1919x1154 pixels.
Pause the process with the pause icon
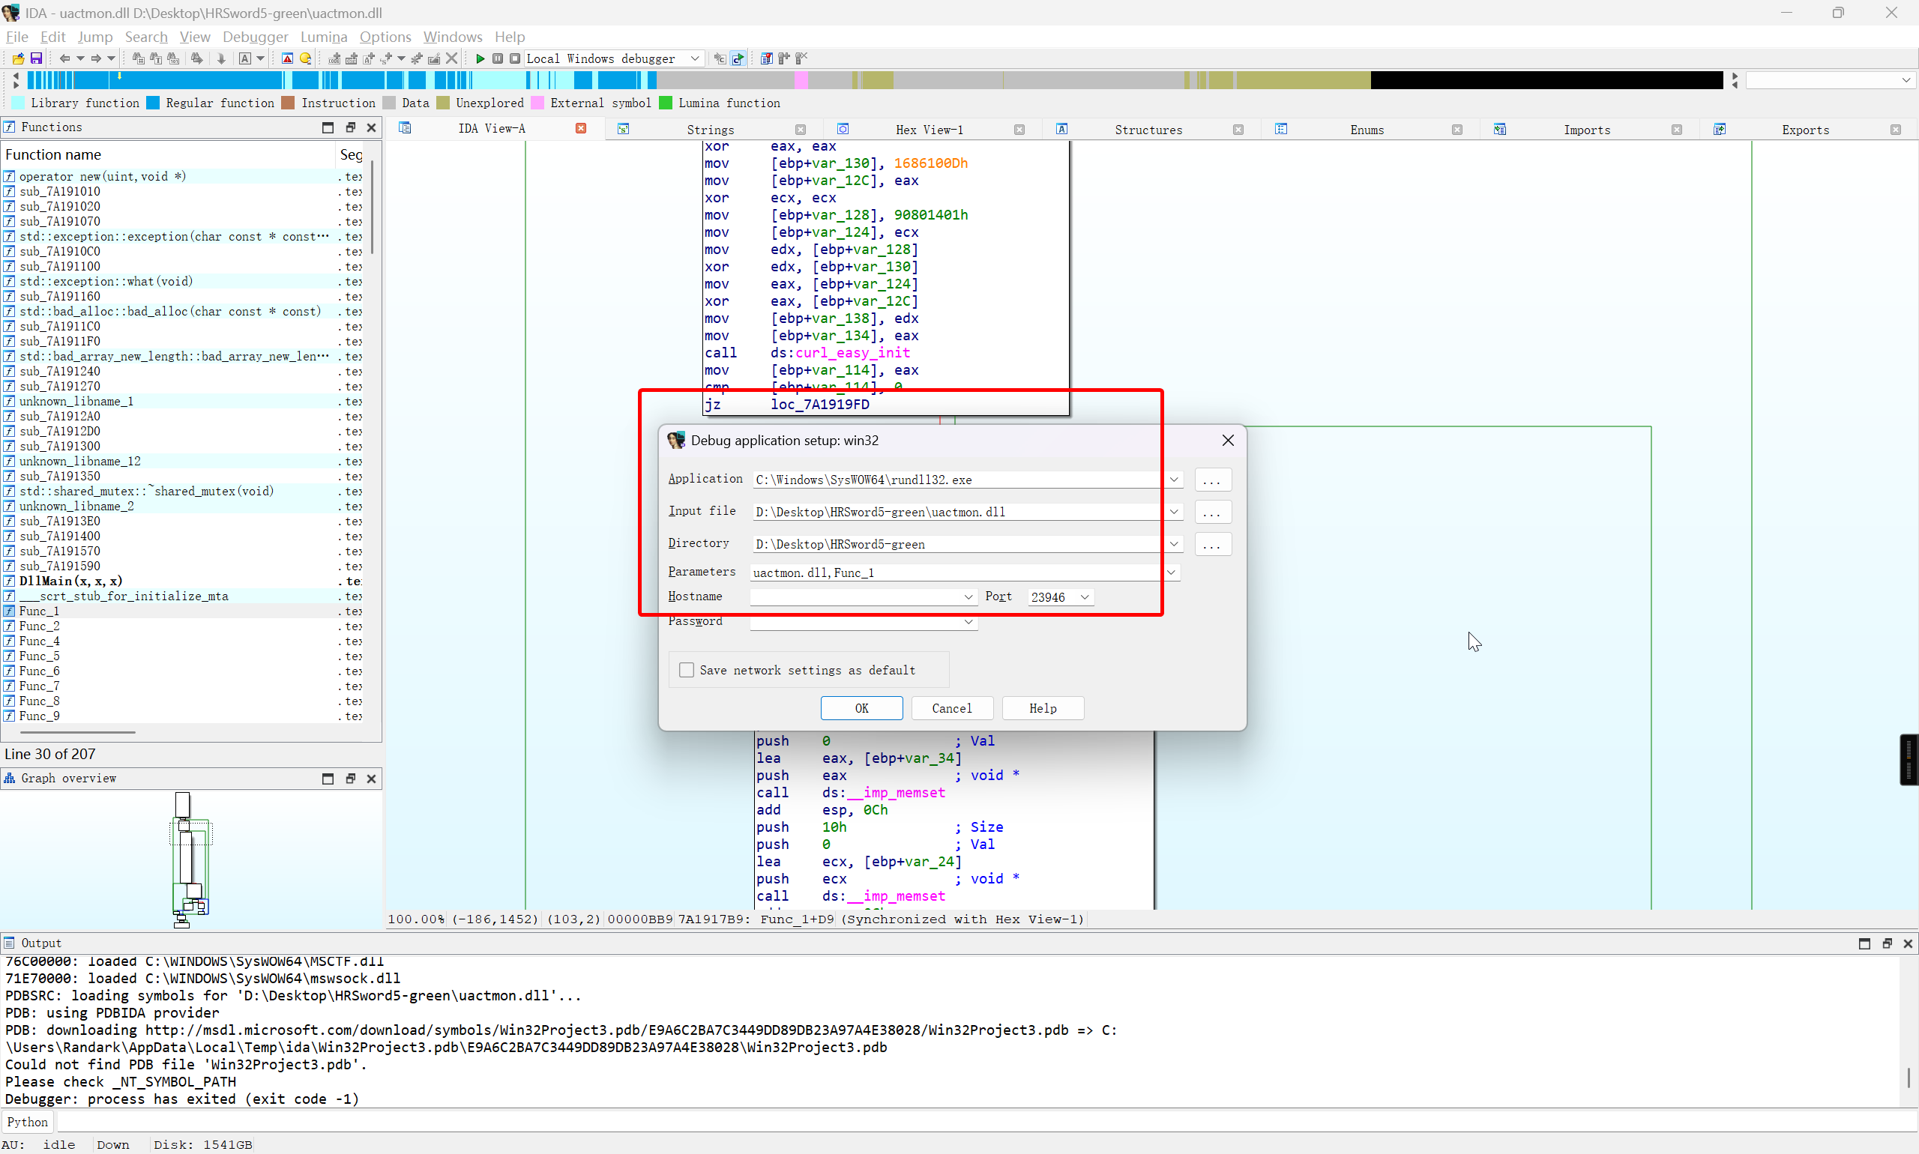(x=498, y=58)
